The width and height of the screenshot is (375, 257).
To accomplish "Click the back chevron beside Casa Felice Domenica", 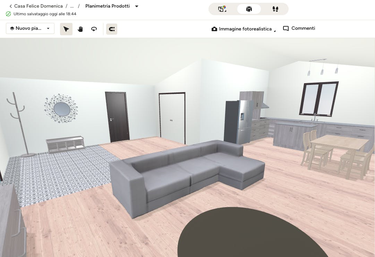I will point(10,6).
